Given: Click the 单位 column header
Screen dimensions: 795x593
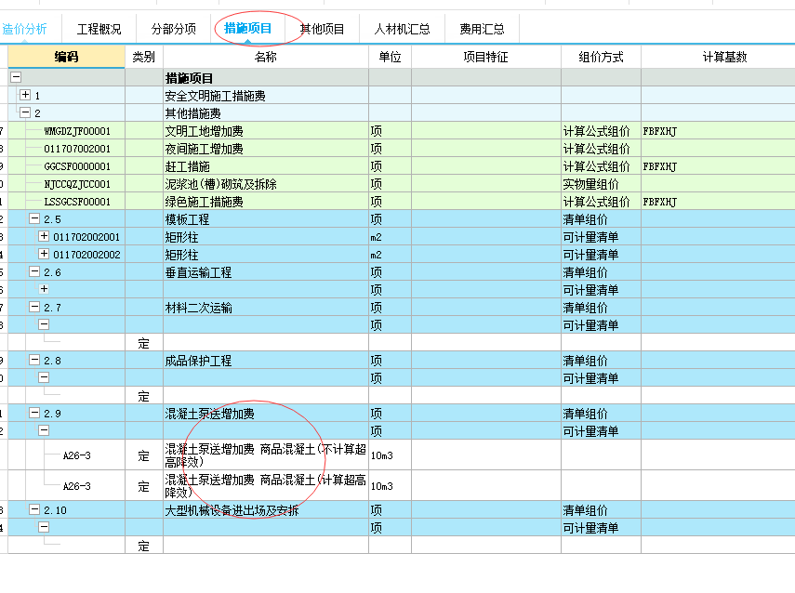Looking at the screenshot, I should (390, 57).
